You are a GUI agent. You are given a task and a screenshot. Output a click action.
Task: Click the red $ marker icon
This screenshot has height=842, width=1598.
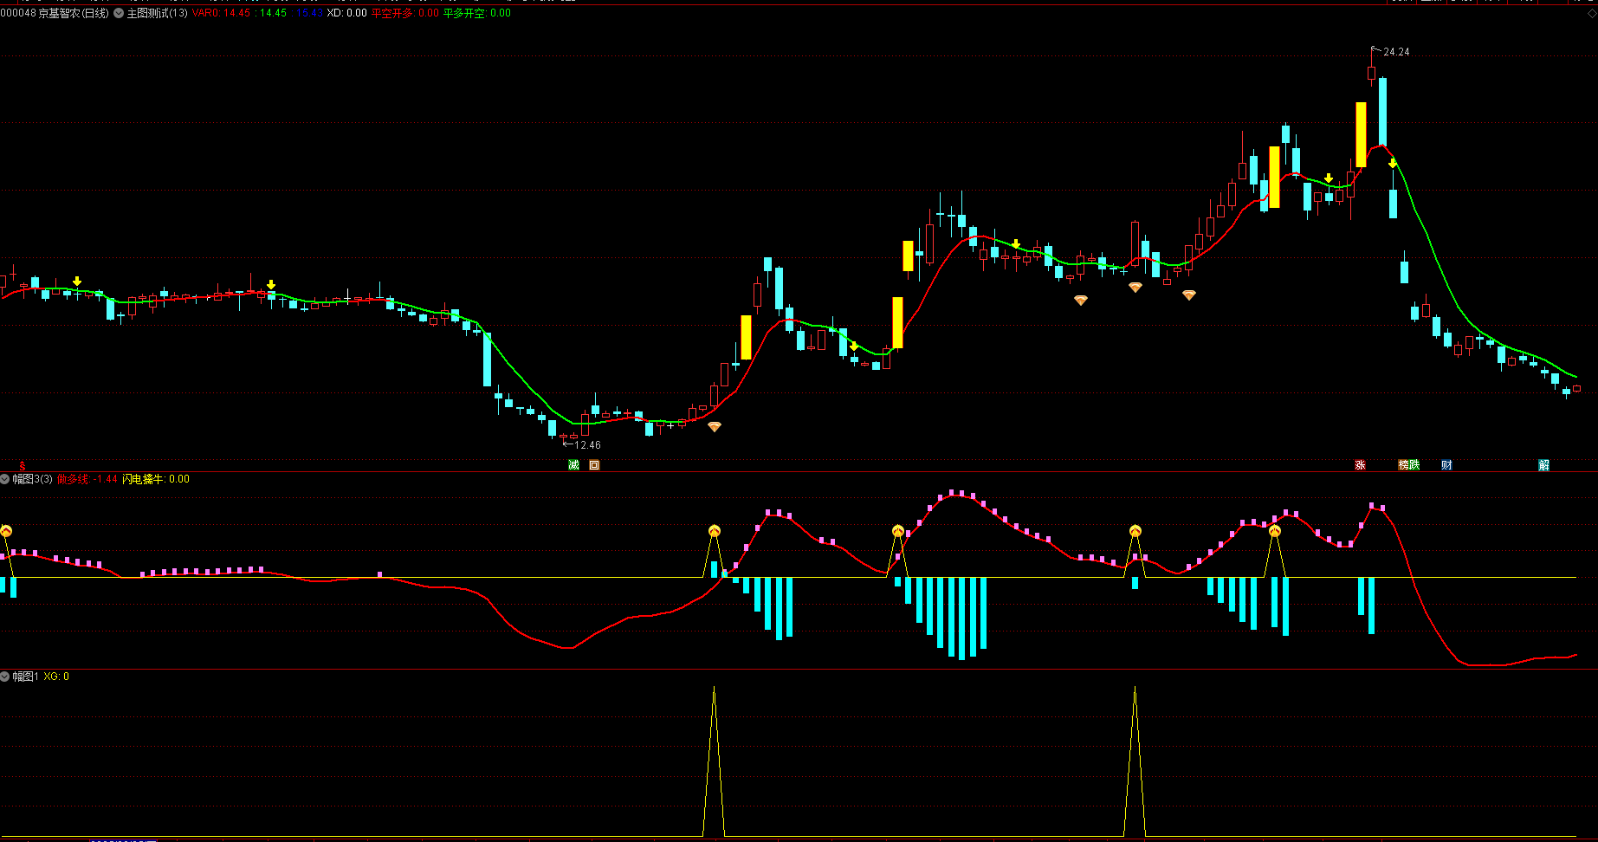coord(23,466)
